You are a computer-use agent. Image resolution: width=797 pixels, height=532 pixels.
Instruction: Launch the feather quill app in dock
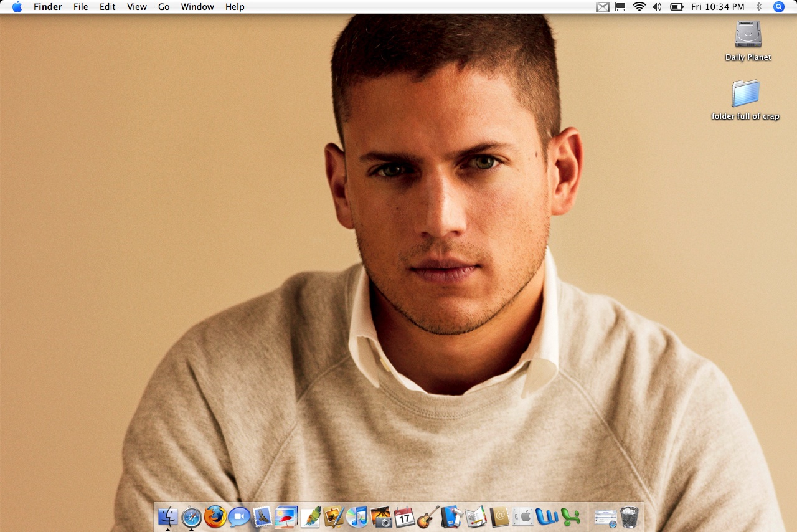point(310,516)
